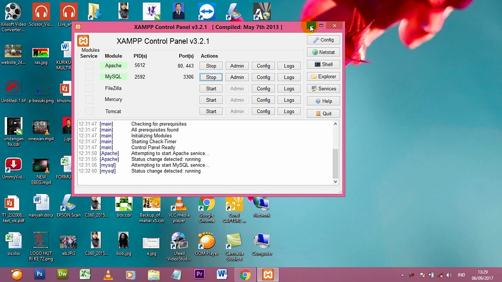502x282 pixels.
Task: Open Premiere Pro from the taskbar
Action: pos(199,274)
